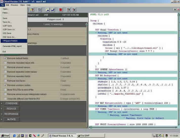Screen dimensions: 180x138
Task: Click the redo blue arrow toolbar icon
Action: (x=53, y=10)
